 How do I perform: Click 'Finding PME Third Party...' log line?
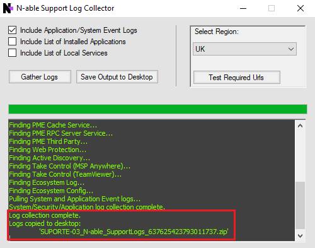[x=48, y=141]
